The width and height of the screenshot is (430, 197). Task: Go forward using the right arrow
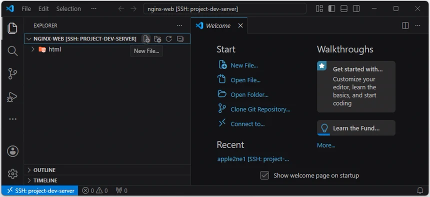click(133, 9)
